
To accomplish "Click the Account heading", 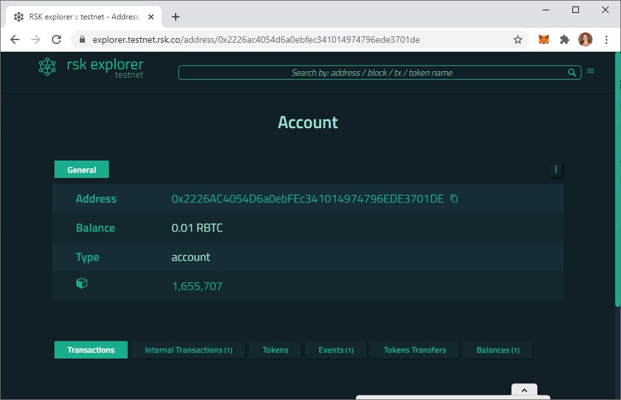I will 308,122.
